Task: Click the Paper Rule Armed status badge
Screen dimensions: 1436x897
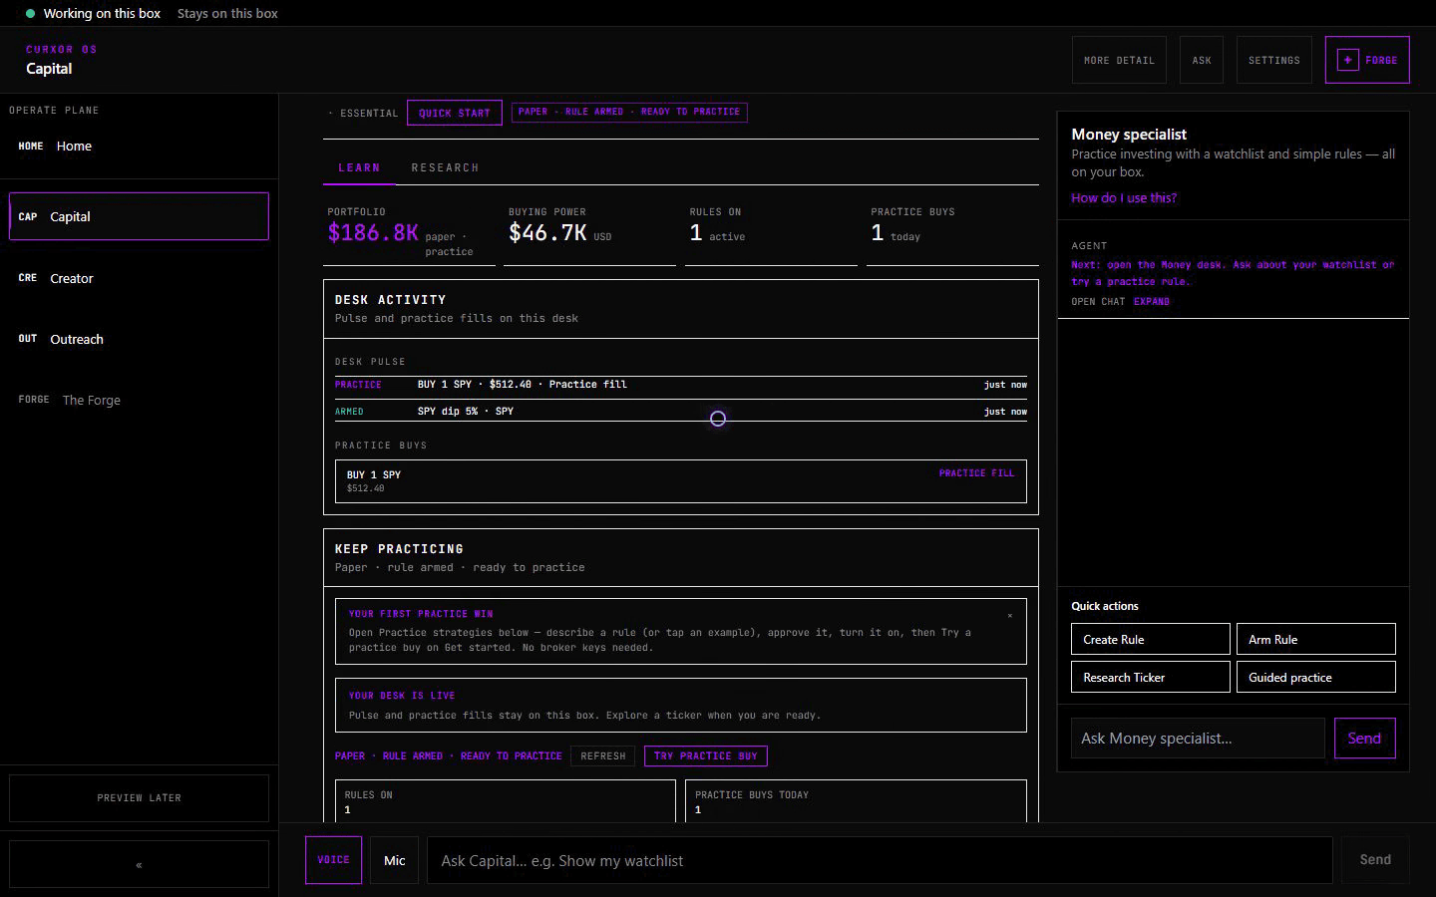Action: coord(629,112)
